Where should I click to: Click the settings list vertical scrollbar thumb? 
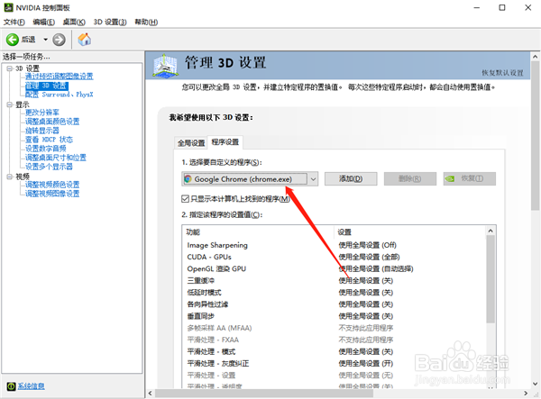pos(491,279)
